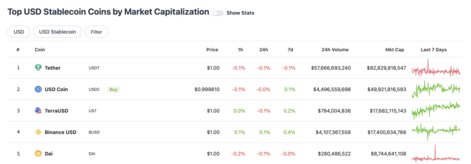Toggle the Show Stats switch
Viewport: 471px width, 164px height.
(218, 13)
